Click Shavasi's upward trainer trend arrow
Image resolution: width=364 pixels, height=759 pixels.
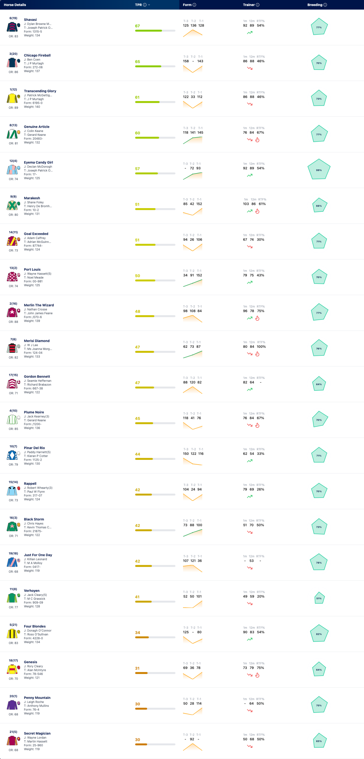250,33
